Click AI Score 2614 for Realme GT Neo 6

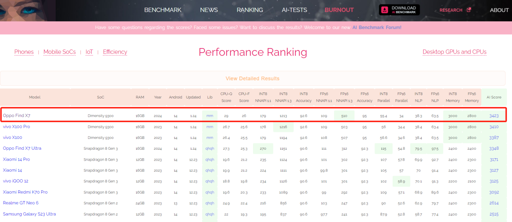[494, 203]
